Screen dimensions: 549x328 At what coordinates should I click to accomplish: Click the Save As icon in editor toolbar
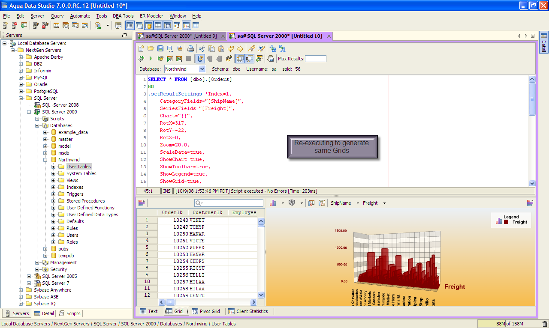pos(169,48)
